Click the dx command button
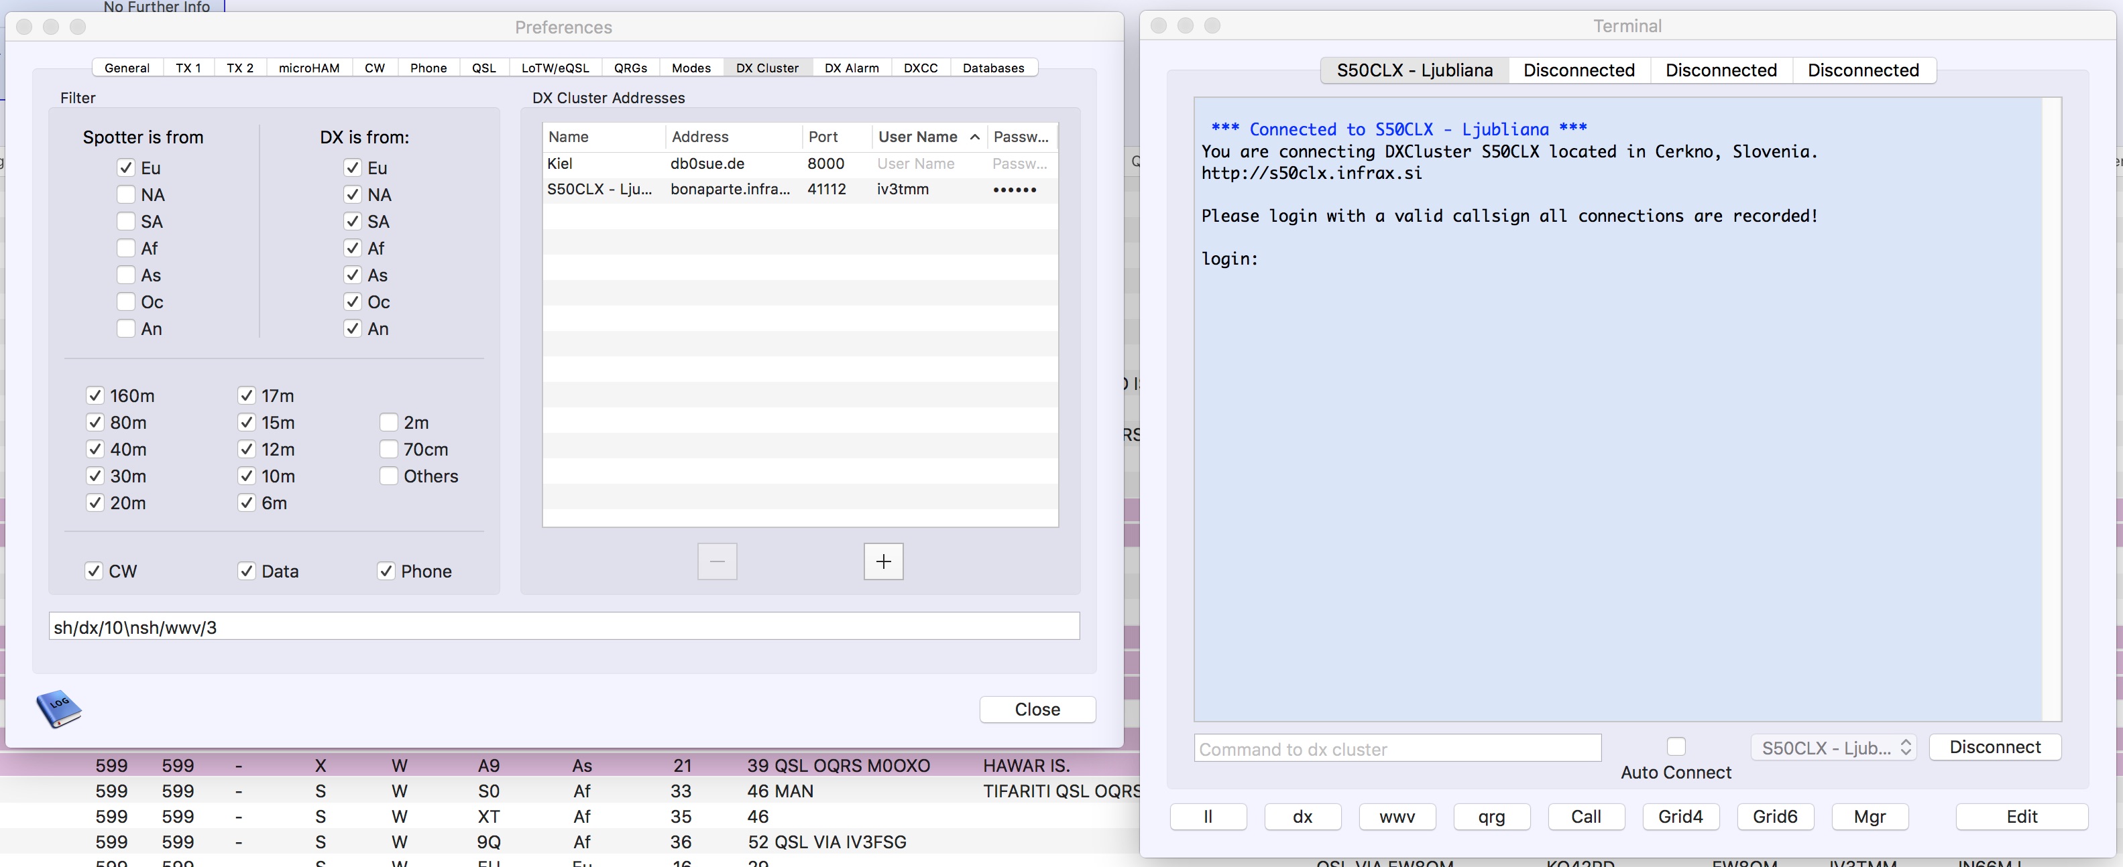Viewport: 2123px width, 867px height. tap(1302, 817)
